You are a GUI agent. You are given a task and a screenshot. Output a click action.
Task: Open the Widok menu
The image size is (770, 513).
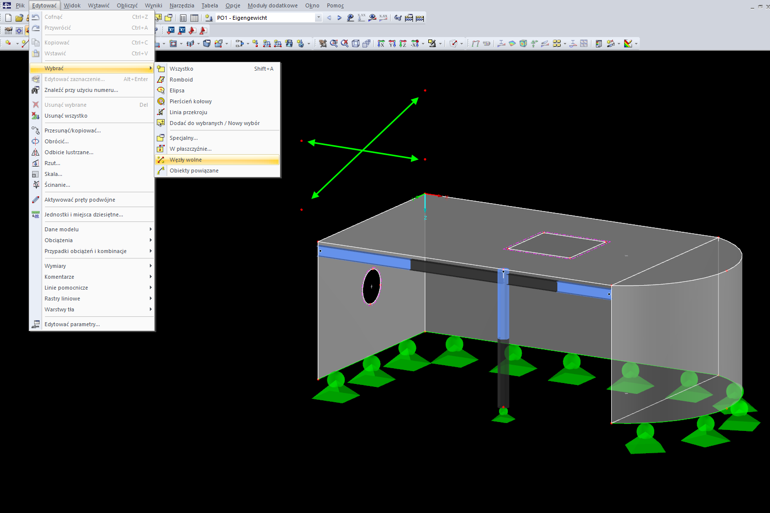click(x=72, y=5)
